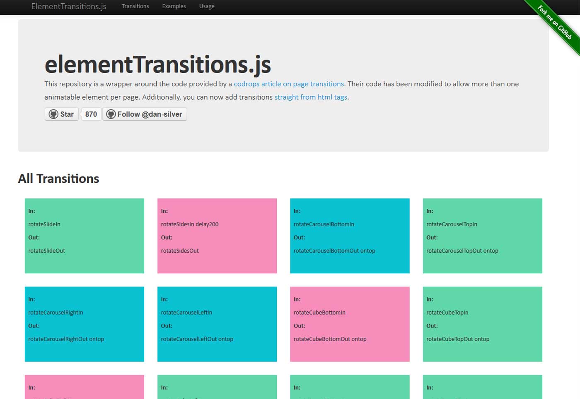Click the green rotateCubeTopIn box

coord(482,324)
